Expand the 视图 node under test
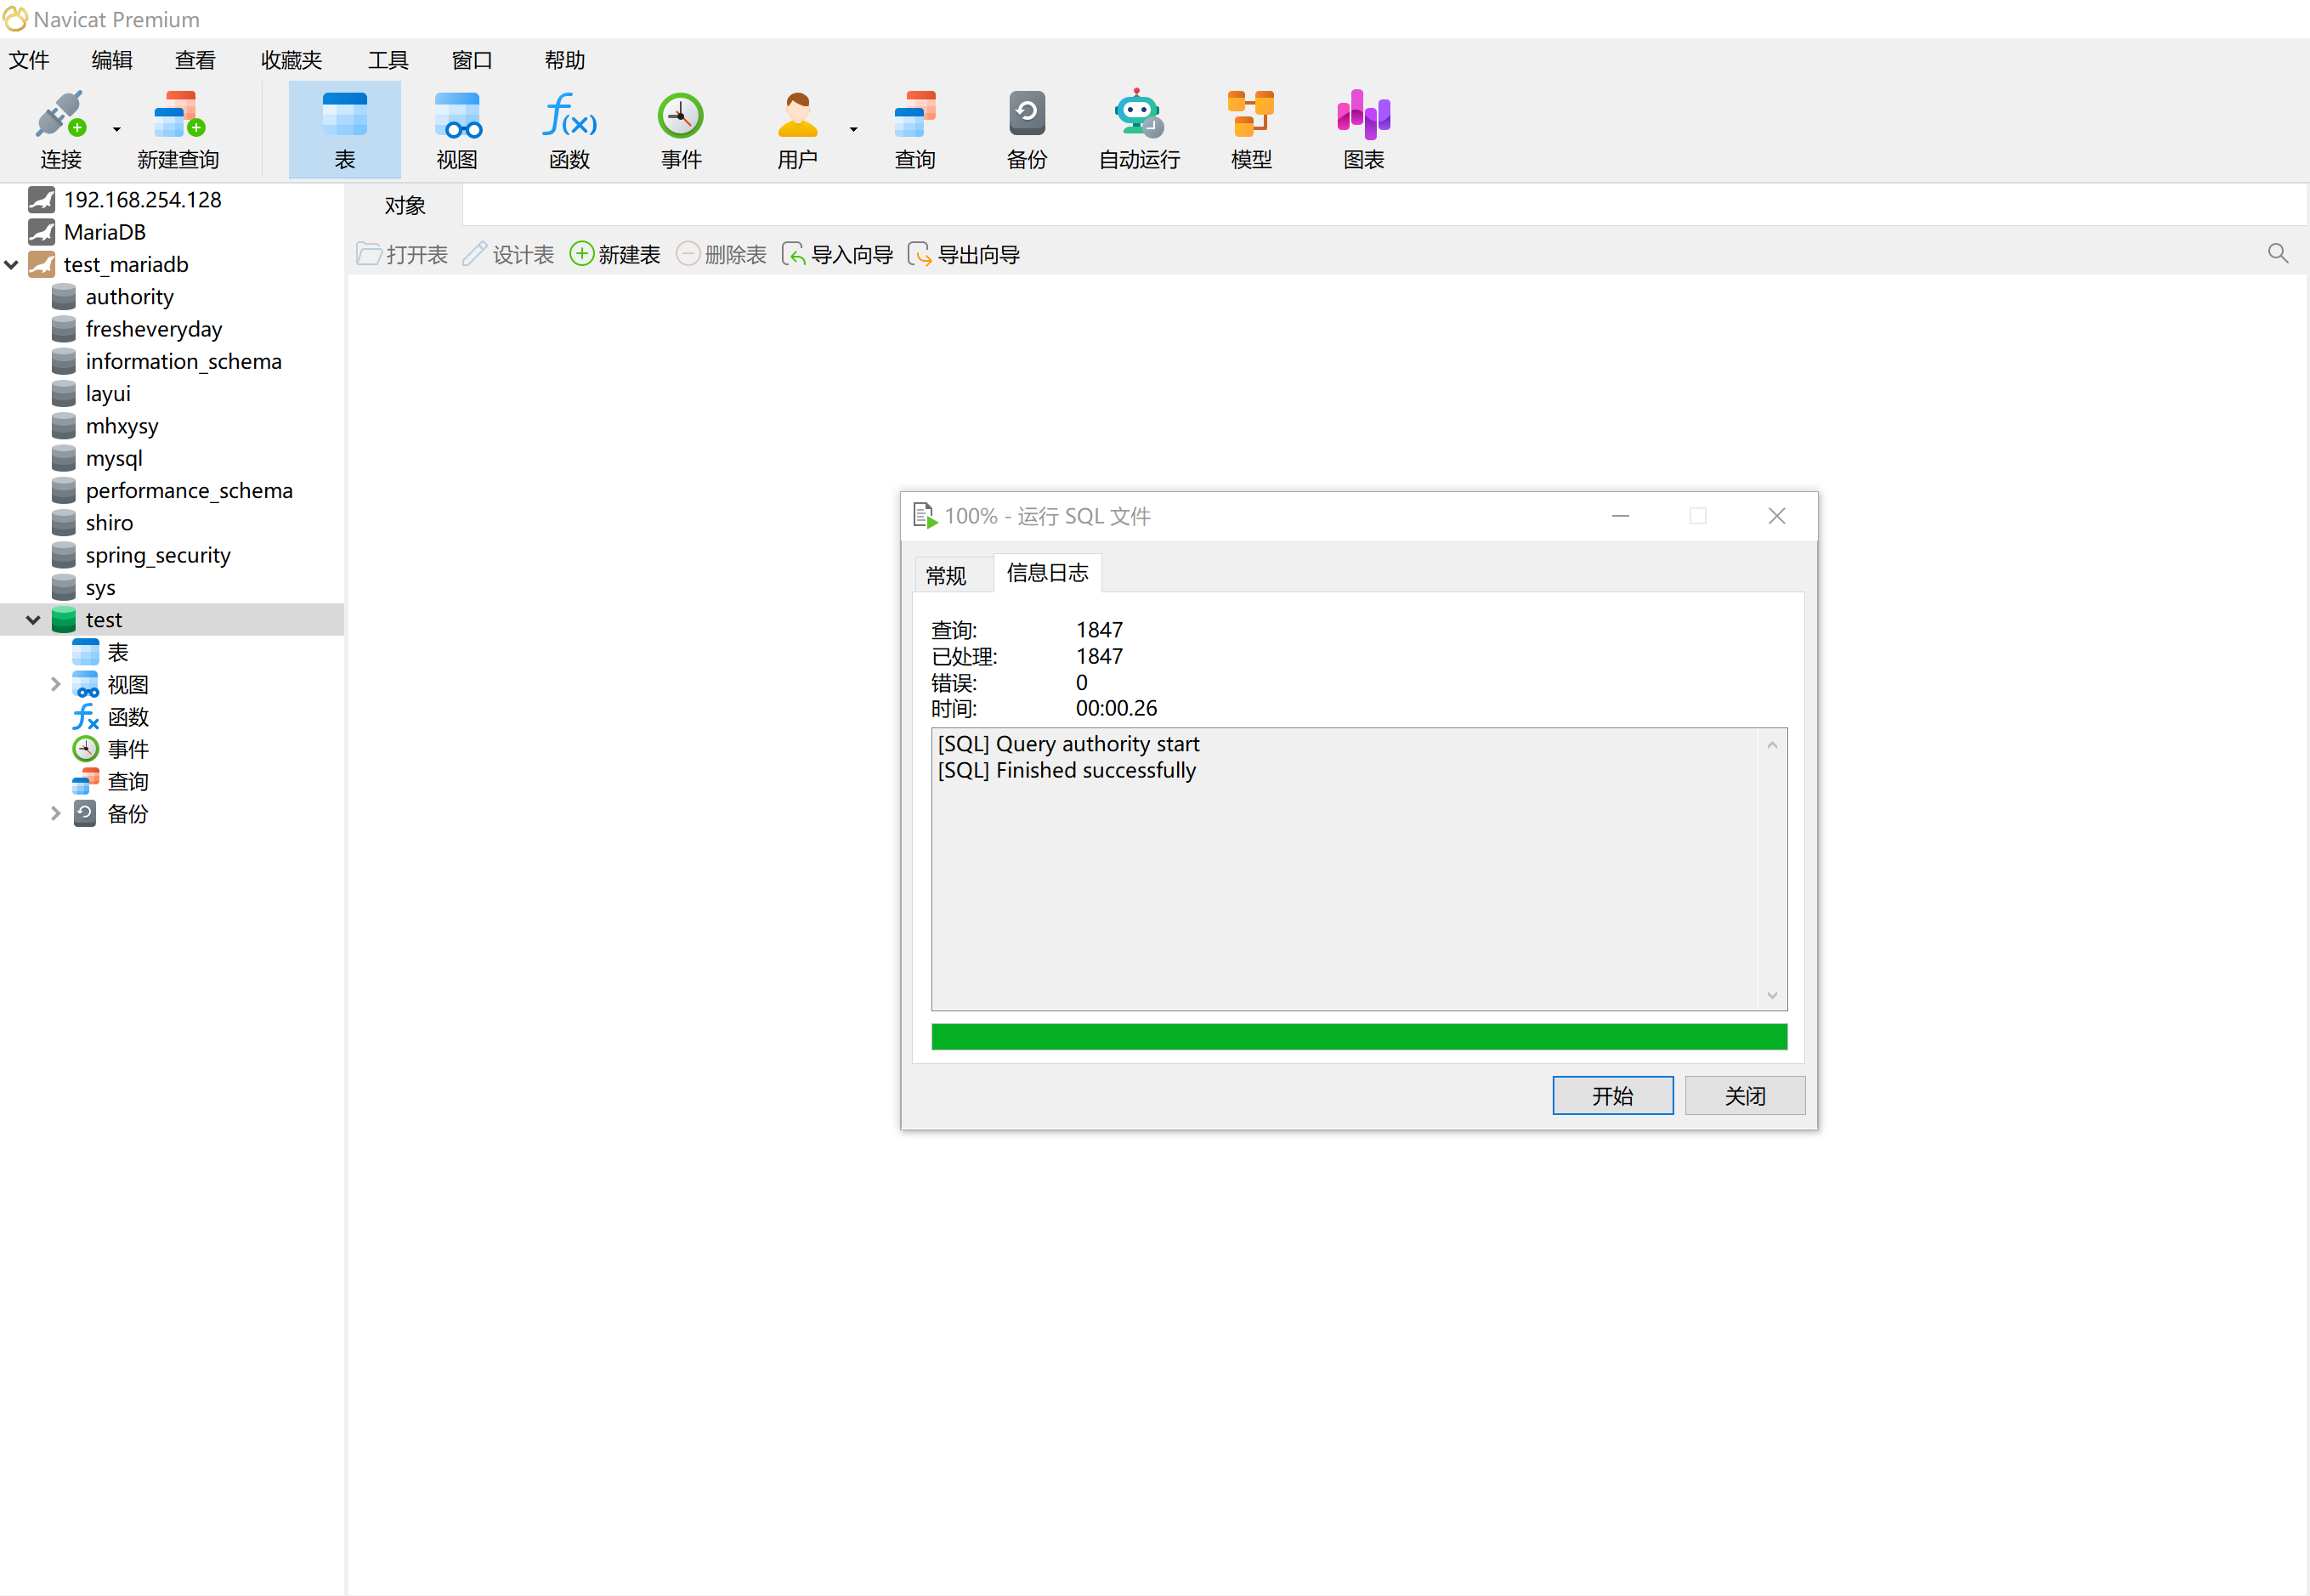 pos(55,685)
